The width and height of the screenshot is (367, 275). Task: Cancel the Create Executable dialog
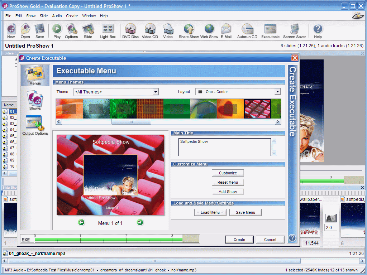270,240
